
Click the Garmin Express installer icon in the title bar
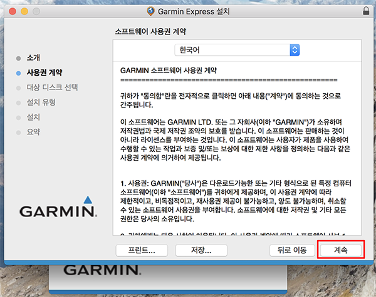pyautogui.click(x=150, y=11)
